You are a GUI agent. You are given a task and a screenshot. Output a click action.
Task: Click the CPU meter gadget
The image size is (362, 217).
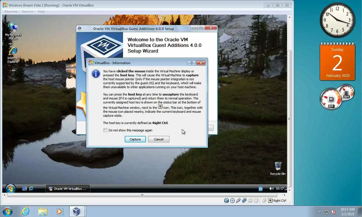click(331, 99)
